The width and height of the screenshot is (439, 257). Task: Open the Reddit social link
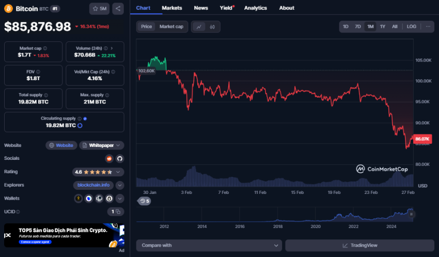click(x=109, y=159)
